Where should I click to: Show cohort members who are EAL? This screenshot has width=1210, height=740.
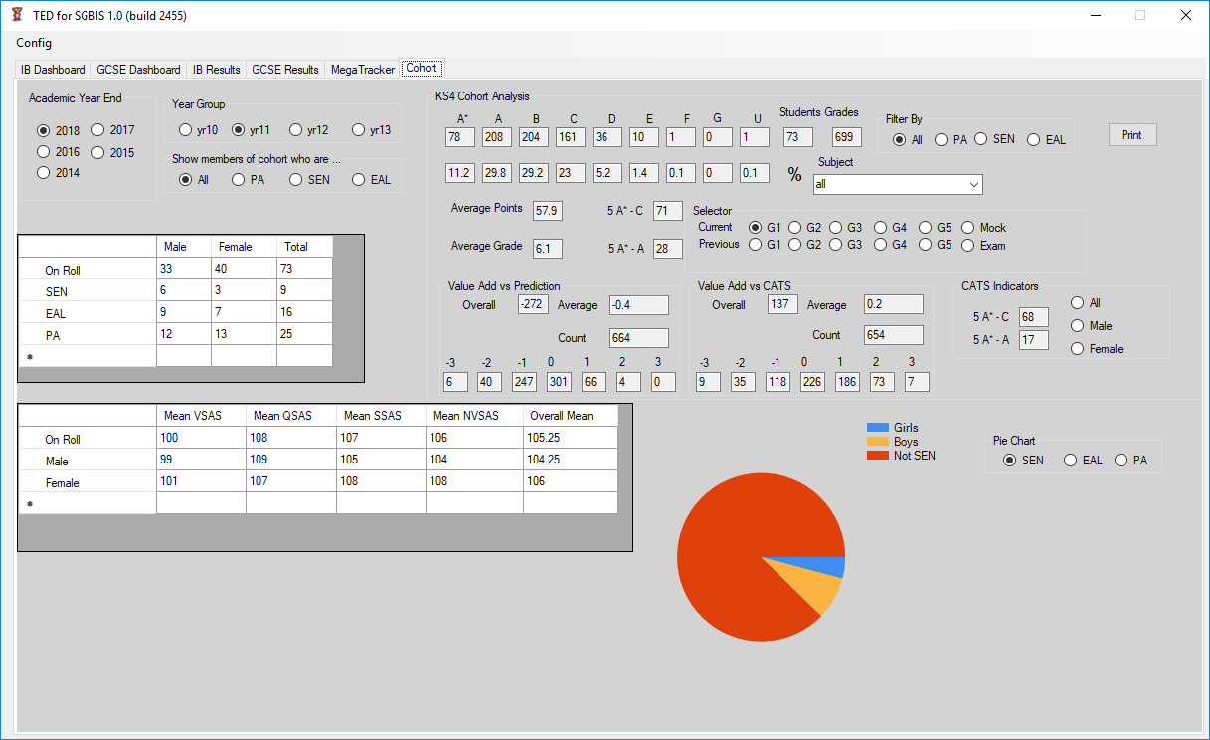[x=372, y=180]
